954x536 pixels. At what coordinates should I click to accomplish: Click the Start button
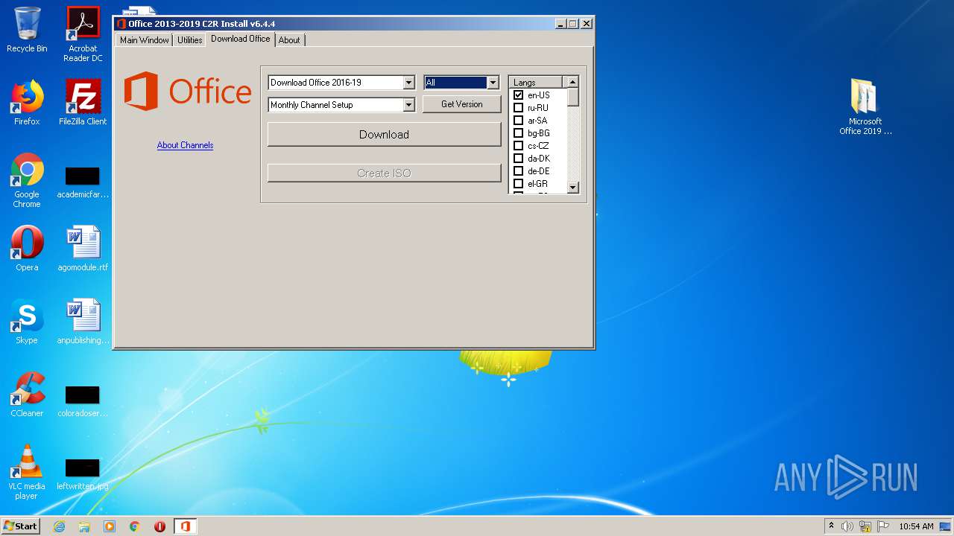[20, 526]
